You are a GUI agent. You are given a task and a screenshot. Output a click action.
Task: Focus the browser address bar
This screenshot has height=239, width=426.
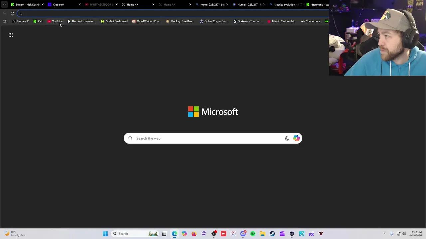pos(173,13)
